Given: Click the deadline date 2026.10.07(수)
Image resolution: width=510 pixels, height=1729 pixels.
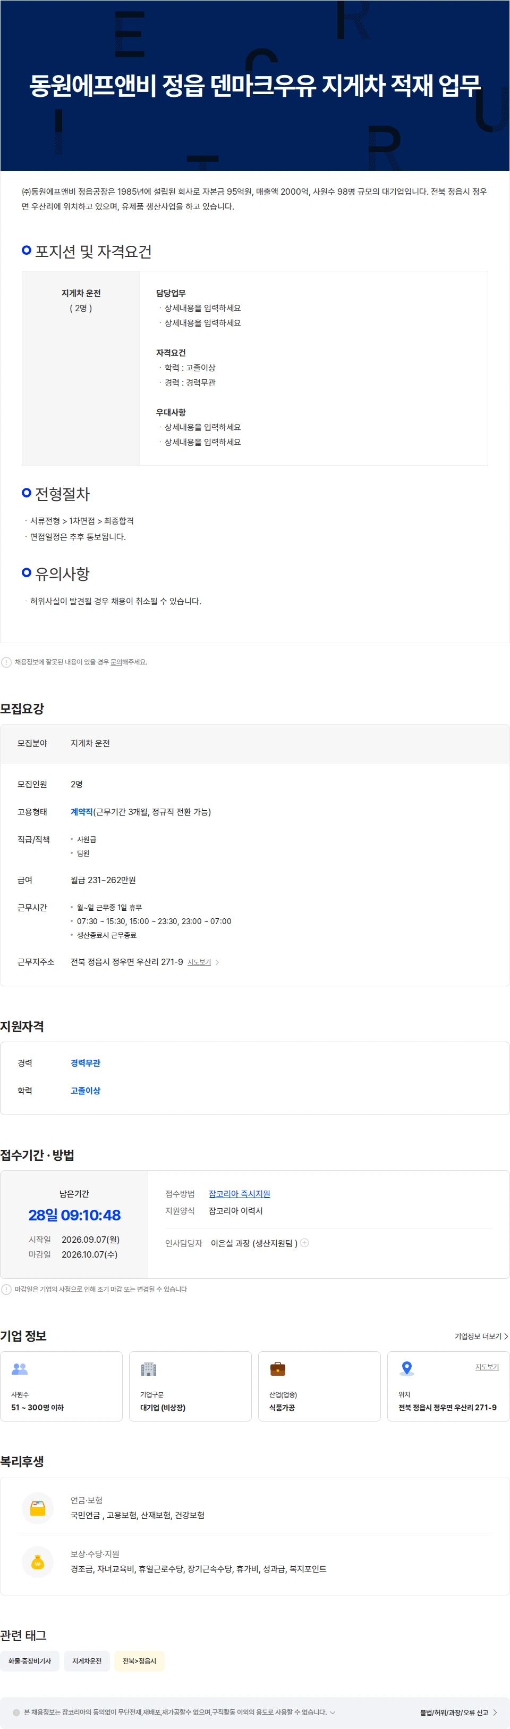Looking at the screenshot, I should (90, 1254).
